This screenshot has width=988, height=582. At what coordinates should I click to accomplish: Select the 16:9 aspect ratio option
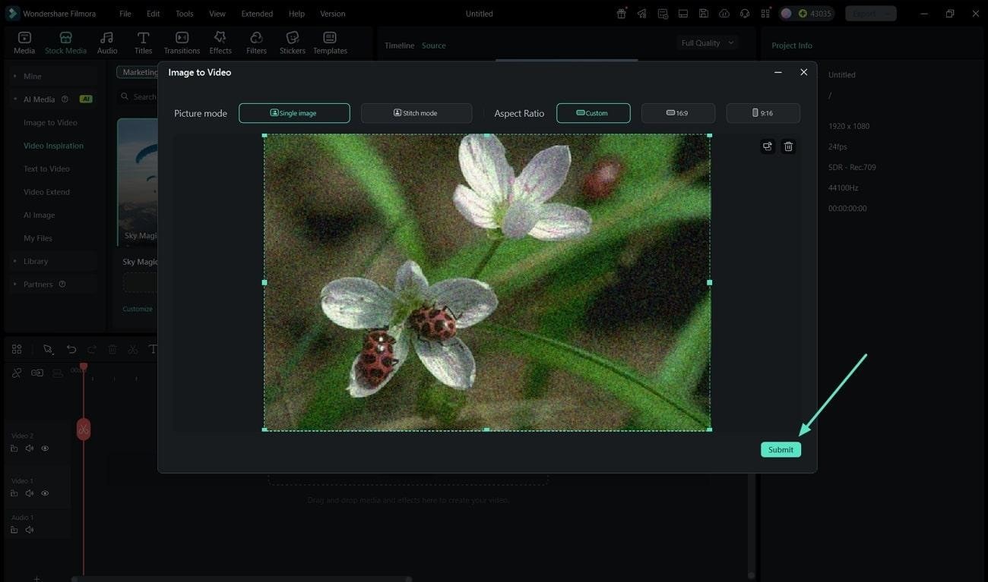[678, 112]
